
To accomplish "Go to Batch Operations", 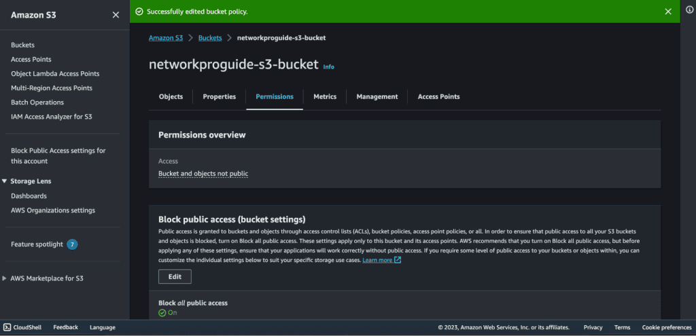I will click(x=37, y=102).
